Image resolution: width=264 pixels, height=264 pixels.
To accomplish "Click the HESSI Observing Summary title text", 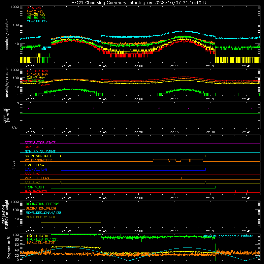I will (140, 3).
